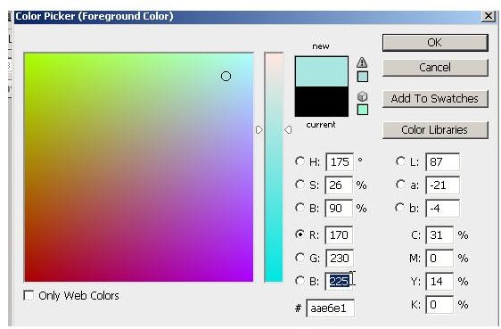Click the Add To Swatches button

pos(435,98)
